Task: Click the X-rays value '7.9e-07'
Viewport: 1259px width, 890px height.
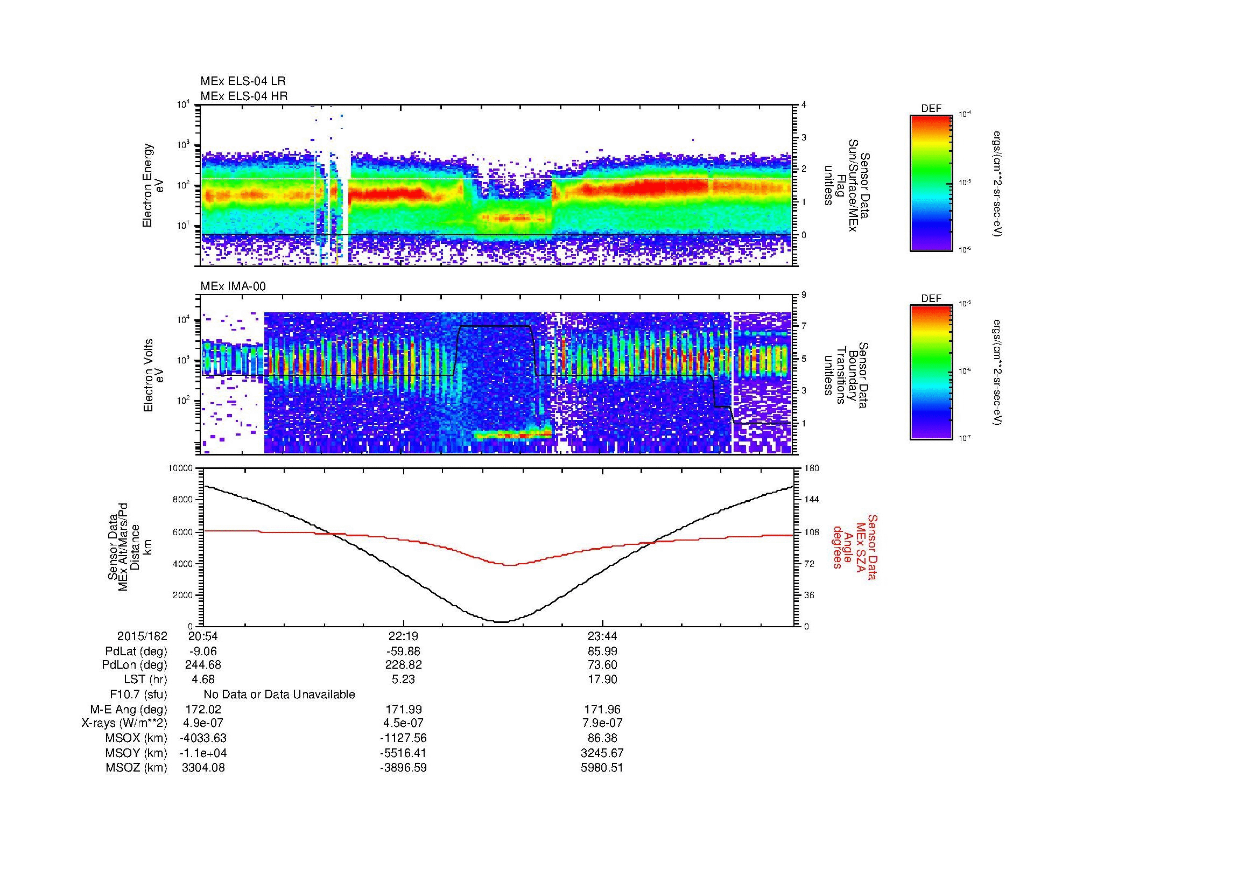Action: coord(602,723)
